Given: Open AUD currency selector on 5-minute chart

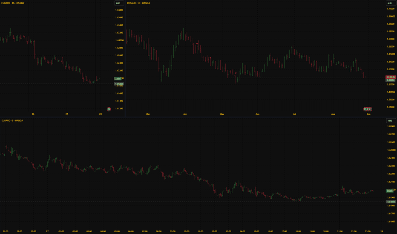Looking at the screenshot, I should pyautogui.click(x=391, y=121).
